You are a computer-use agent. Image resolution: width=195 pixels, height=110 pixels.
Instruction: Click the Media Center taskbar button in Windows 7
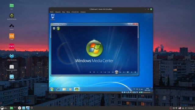click(x=76, y=89)
